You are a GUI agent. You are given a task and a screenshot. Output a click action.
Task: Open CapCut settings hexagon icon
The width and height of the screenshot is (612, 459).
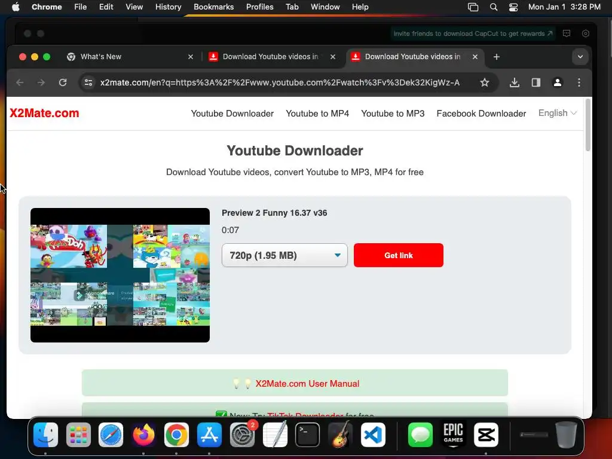click(x=586, y=33)
